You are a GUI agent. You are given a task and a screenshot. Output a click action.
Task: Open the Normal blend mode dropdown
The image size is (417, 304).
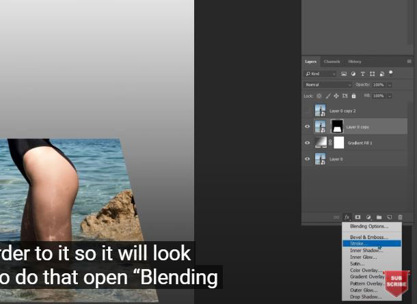click(x=327, y=85)
